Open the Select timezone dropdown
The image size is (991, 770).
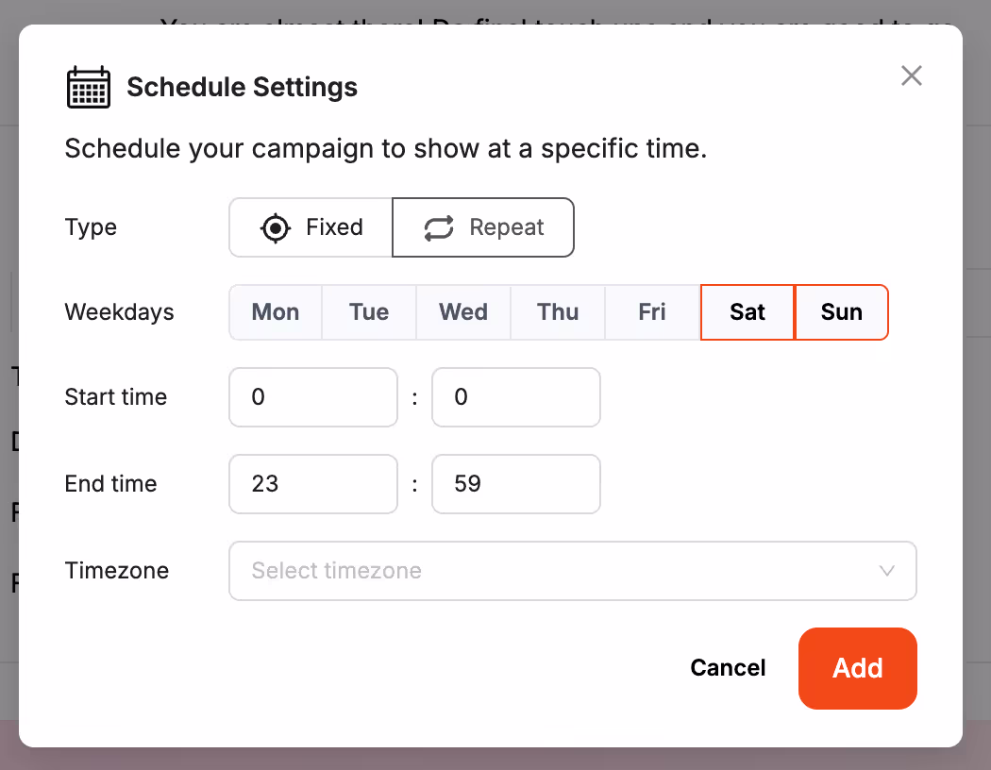pyautogui.click(x=573, y=571)
